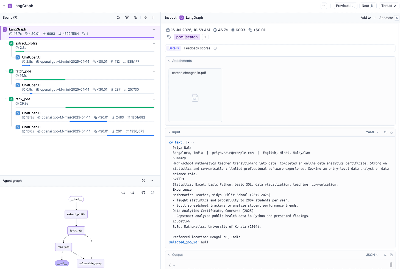
Task: Collapse the Output section
Action: 169,255
